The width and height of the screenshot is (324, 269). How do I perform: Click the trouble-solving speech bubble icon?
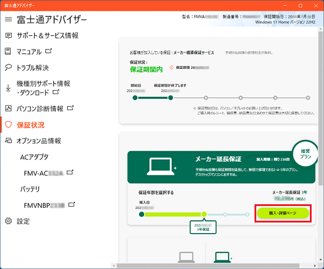(x=8, y=68)
